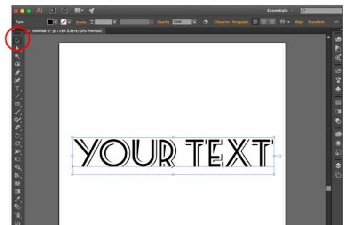Select the Perspective Grid tool
This screenshot has width=351, height=225.
click(x=17, y=175)
